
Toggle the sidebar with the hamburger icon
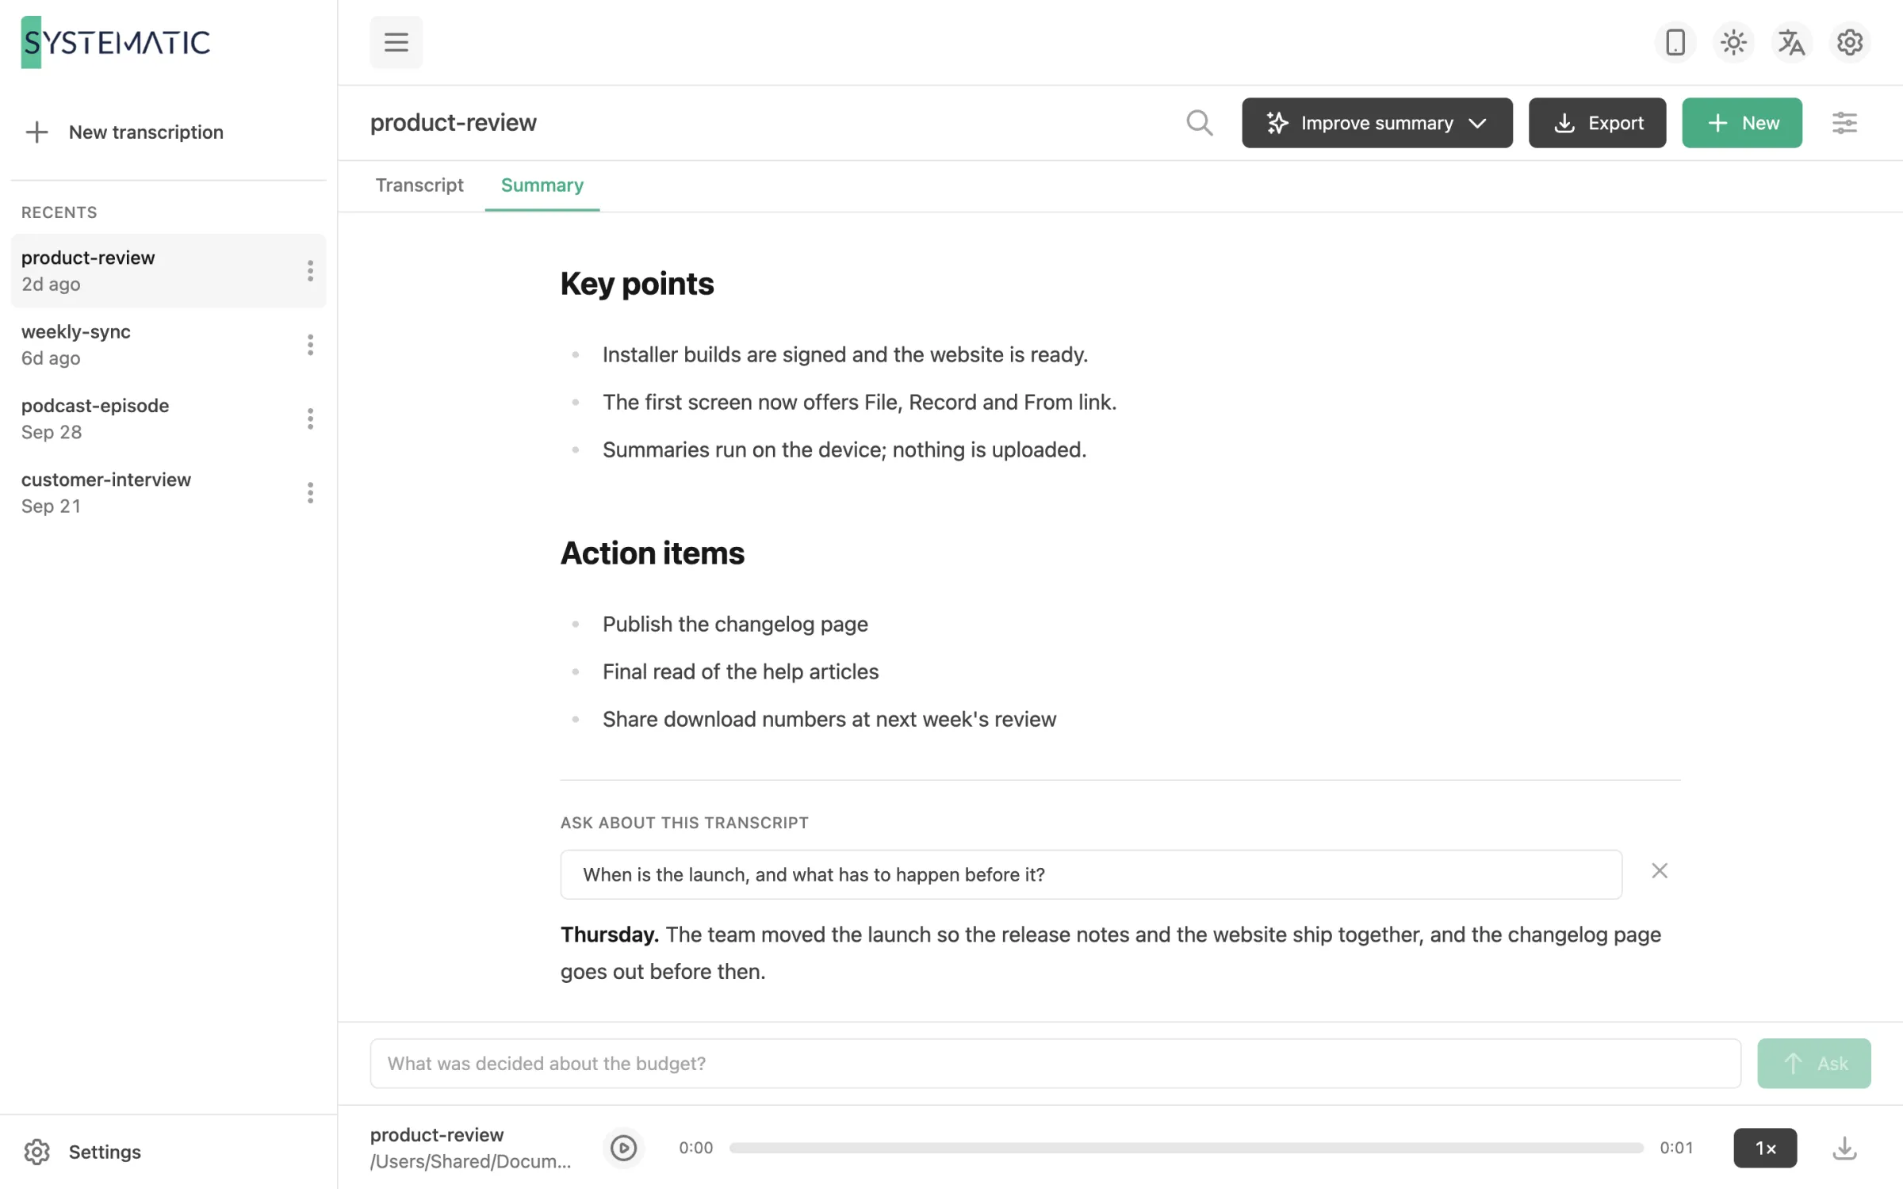396,42
